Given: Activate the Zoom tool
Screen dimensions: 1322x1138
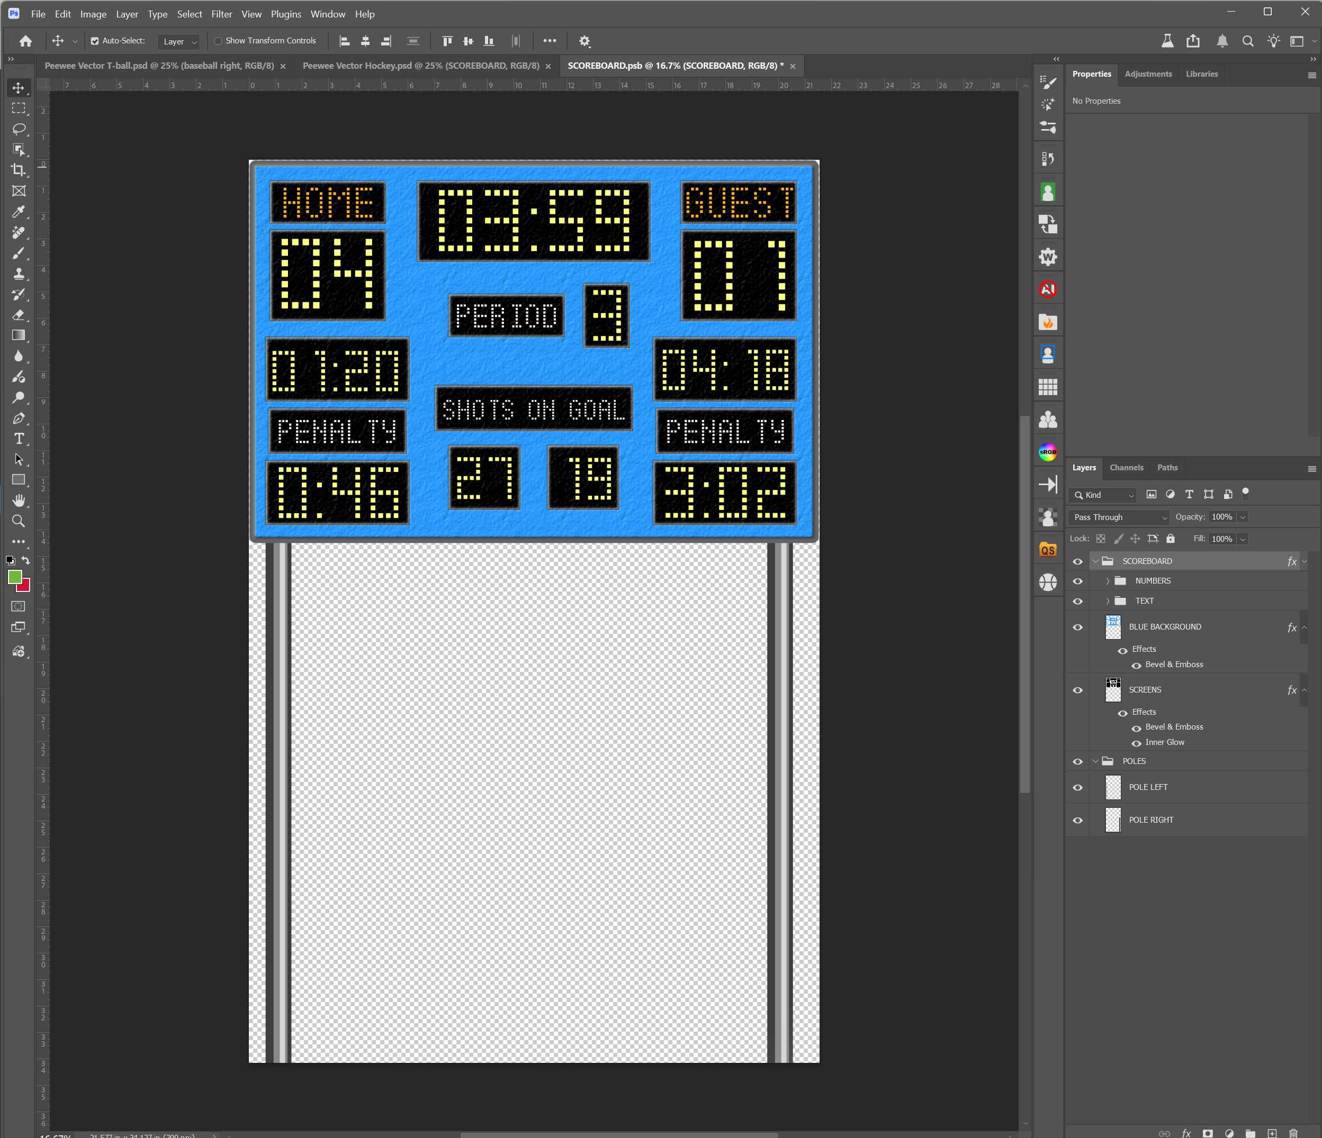Looking at the screenshot, I should tap(19, 522).
